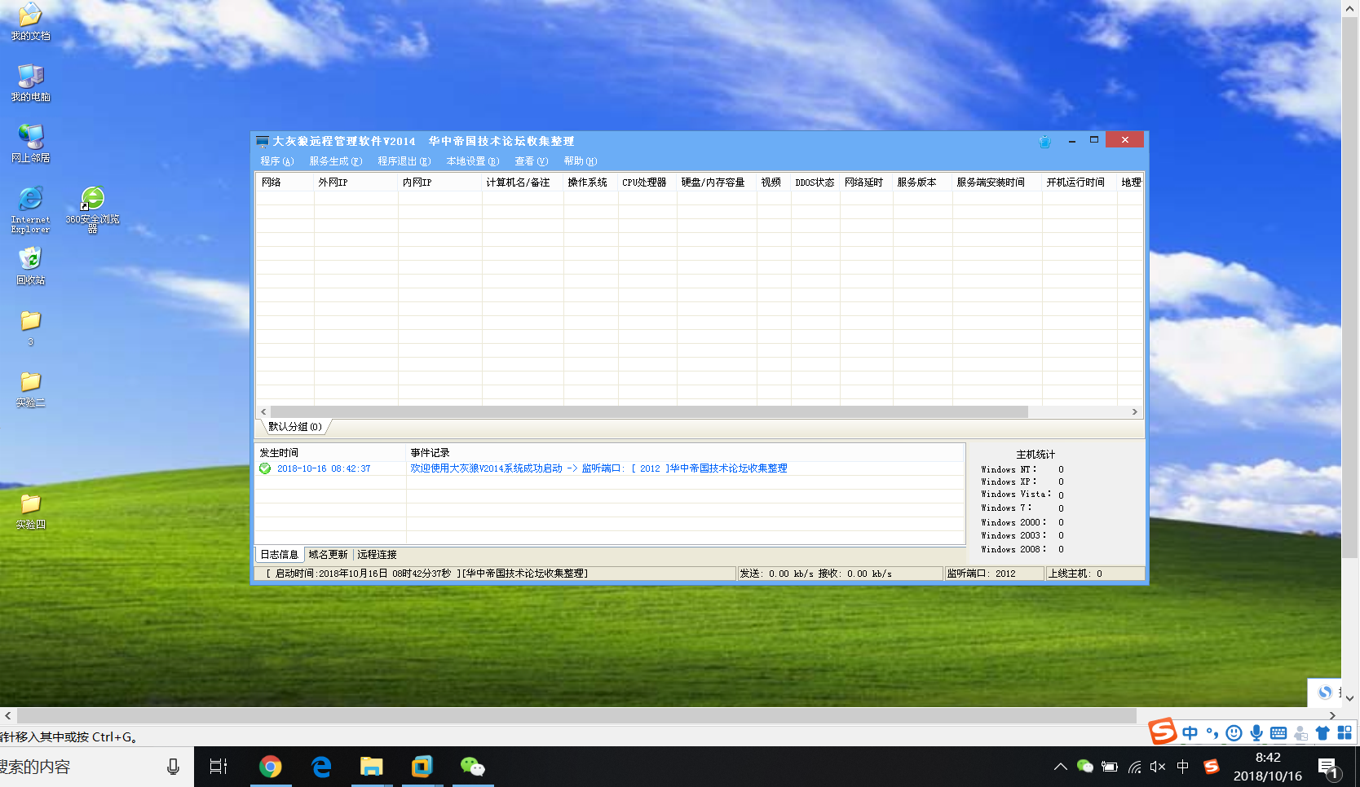This screenshot has width=1360, height=787.
Task: Click the muted volume tray icon
Action: pos(1158,767)
